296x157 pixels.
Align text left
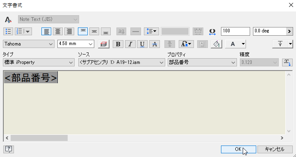pyautogui.click(x=46, y=31)
